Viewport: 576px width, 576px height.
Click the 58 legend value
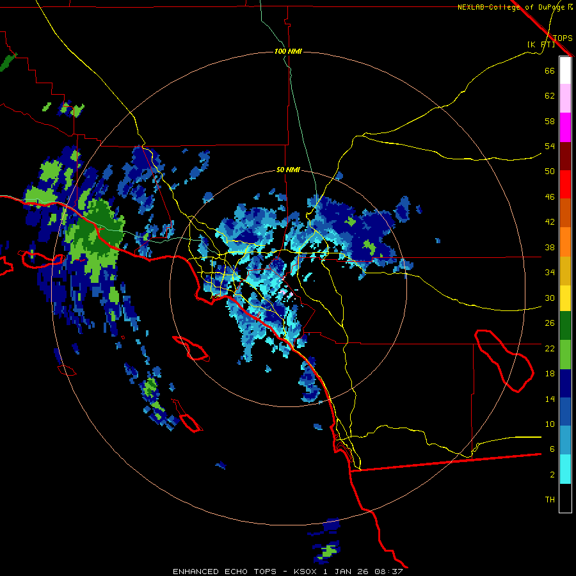[550, 121]
